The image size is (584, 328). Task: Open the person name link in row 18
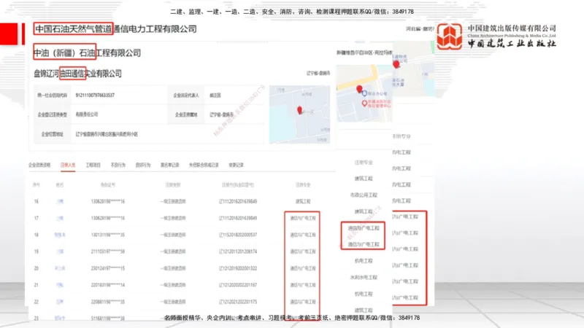click(x=60, y=235)
